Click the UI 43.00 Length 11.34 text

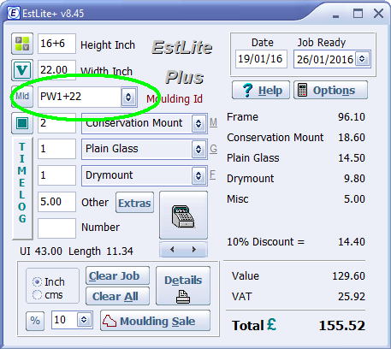click(x=76, y=251)
